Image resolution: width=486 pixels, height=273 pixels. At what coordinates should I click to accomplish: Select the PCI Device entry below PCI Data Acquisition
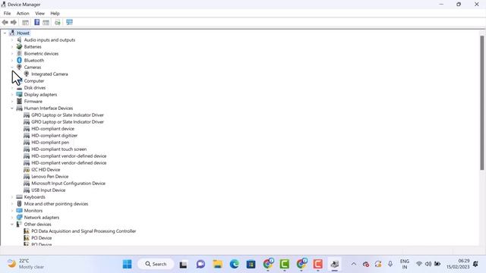(x=42, y=238)
